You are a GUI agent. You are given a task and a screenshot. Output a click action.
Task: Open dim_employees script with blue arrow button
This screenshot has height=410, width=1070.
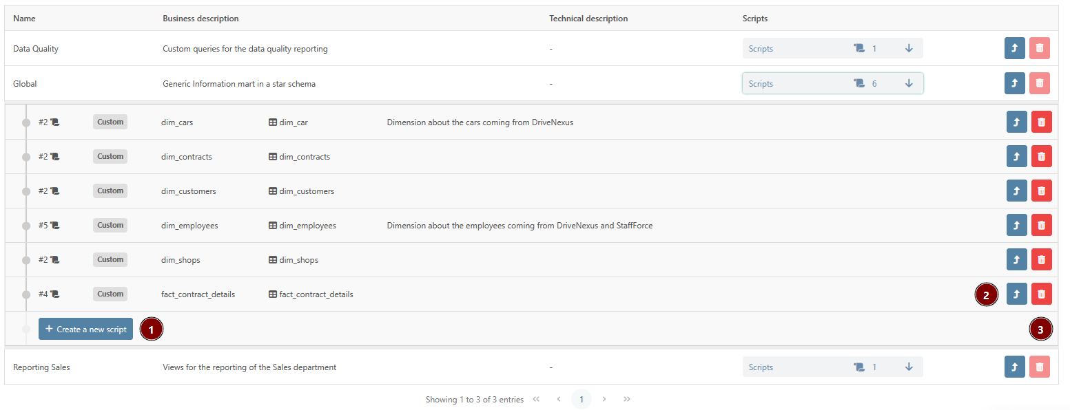click(1016, 225)
